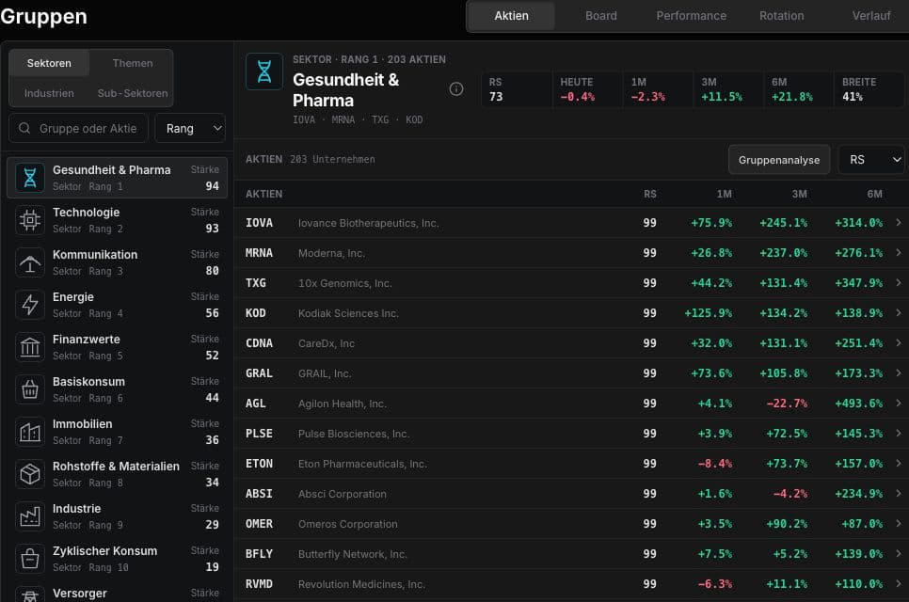The image size is (909, 602).
Task: Click the shopping bag icon for Zyklischer Konsum
Action: 30,559
